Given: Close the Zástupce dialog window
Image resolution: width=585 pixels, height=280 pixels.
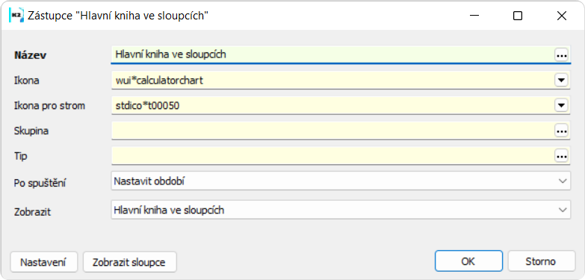Looking at the screenshot, I should (562, 16).
